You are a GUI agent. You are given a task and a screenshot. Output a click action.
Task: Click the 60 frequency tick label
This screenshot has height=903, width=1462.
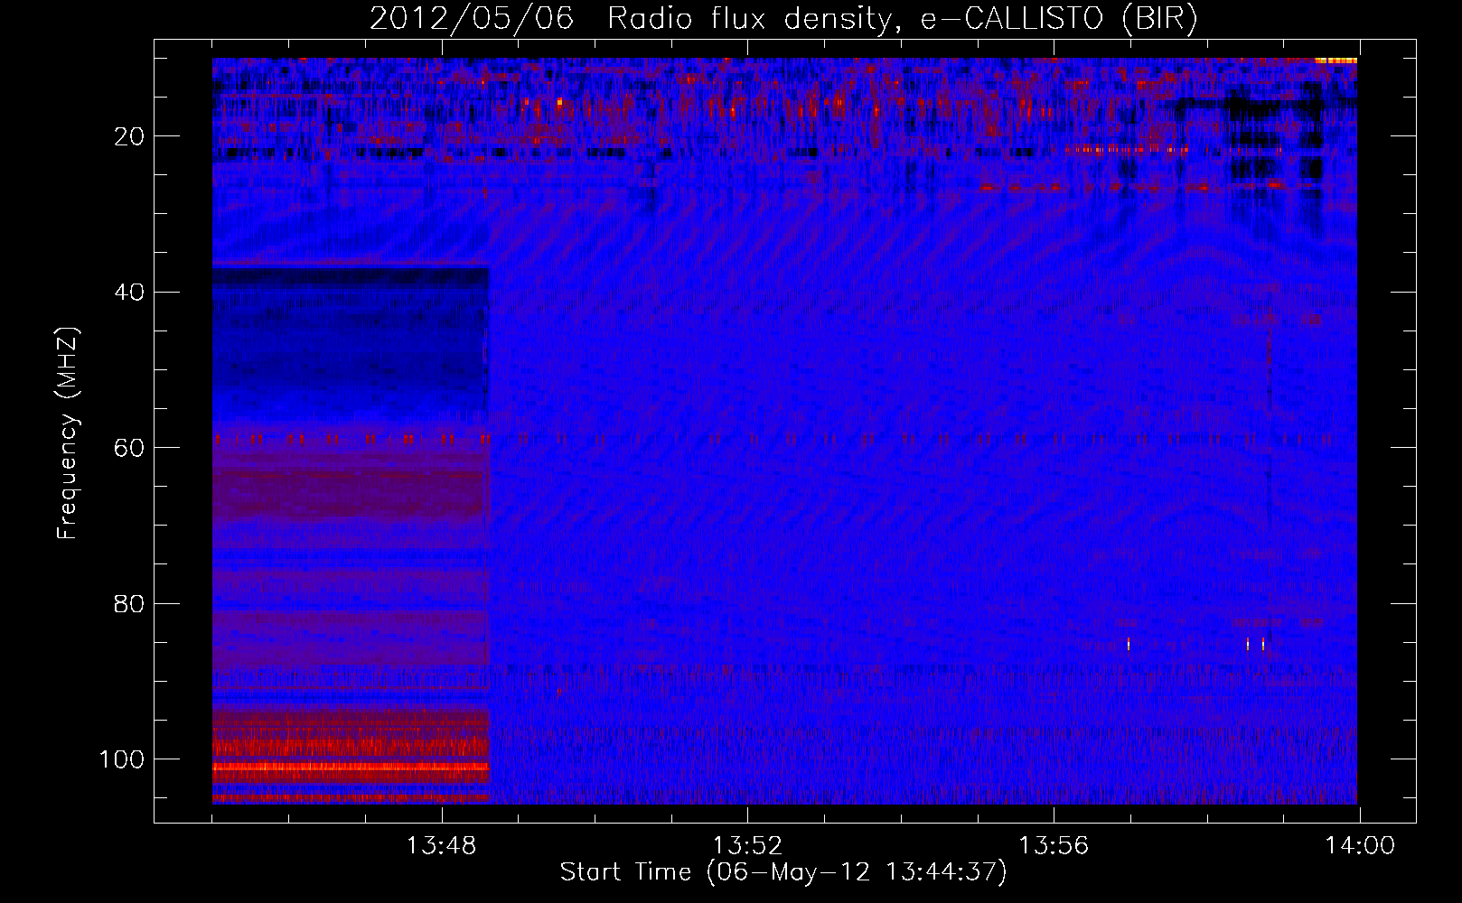click(129, 448)
